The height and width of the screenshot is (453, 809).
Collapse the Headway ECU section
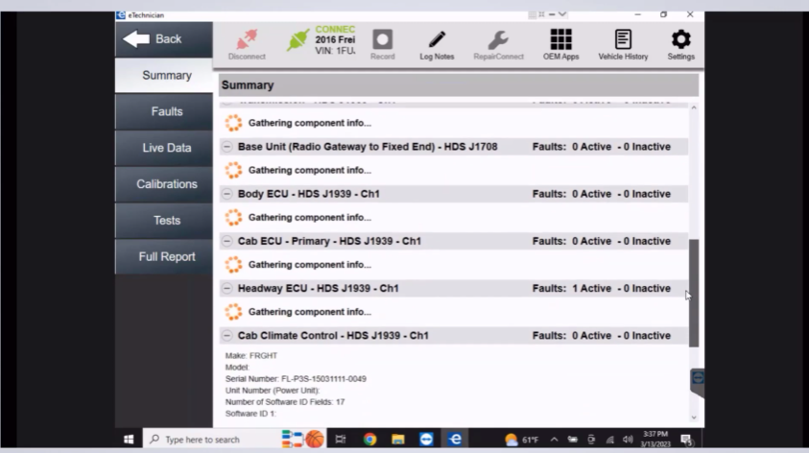click(227, 288)
